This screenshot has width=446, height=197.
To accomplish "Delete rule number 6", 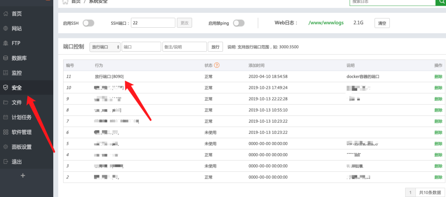I will pyautogui.click(x=438, y=133).
